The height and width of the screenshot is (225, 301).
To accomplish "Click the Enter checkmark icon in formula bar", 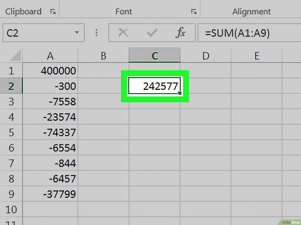I will 152,33.
